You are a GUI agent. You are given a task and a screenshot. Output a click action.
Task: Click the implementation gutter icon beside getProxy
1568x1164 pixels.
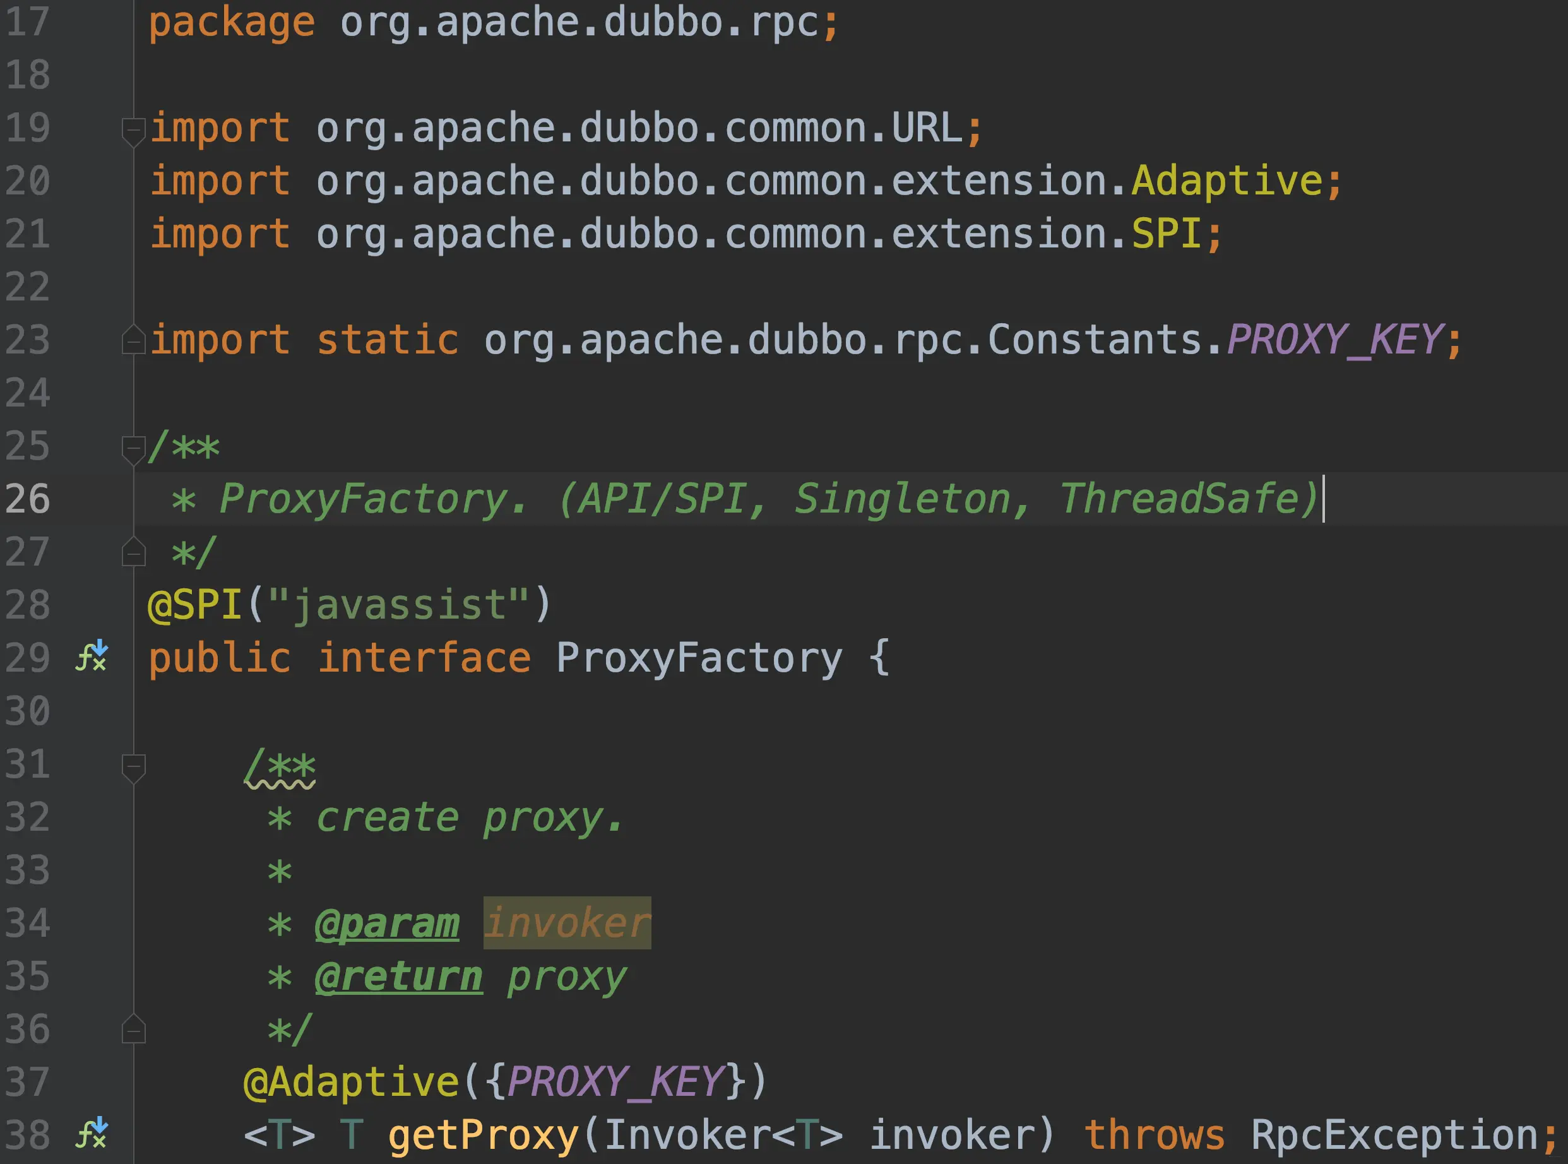click(92, 1132)
